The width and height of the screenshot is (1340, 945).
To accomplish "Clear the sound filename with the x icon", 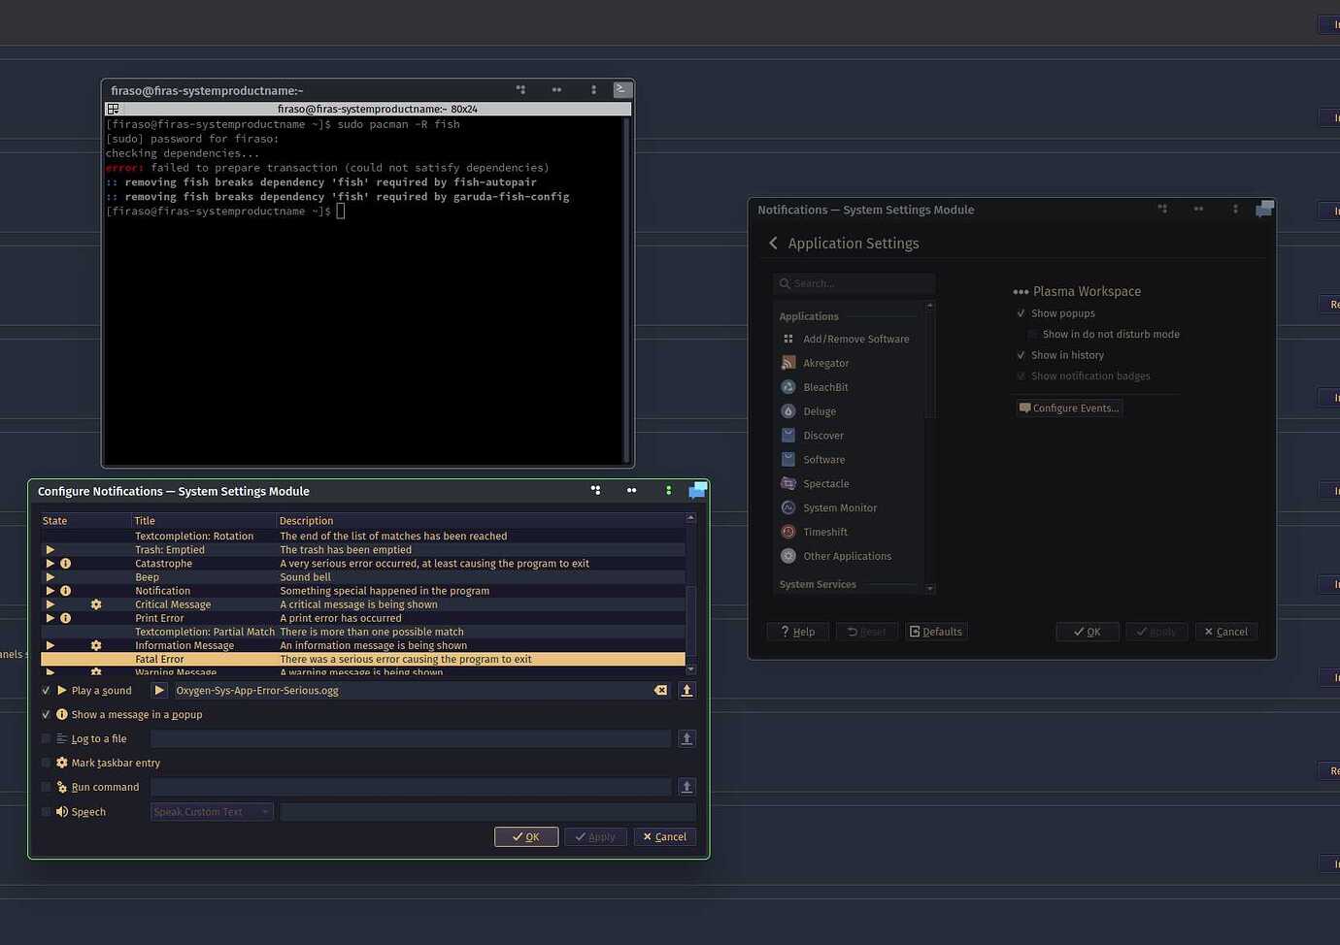I will coord(660,690).
